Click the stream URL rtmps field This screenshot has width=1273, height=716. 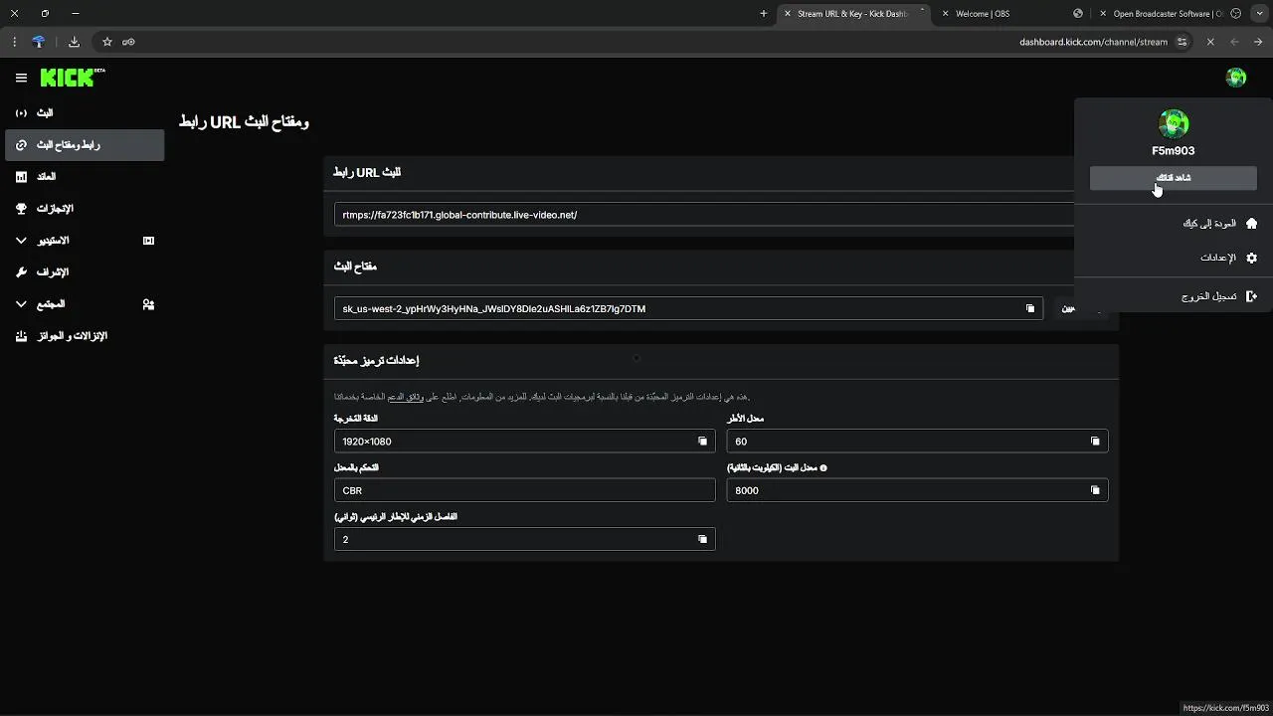(x=704, y=215)
